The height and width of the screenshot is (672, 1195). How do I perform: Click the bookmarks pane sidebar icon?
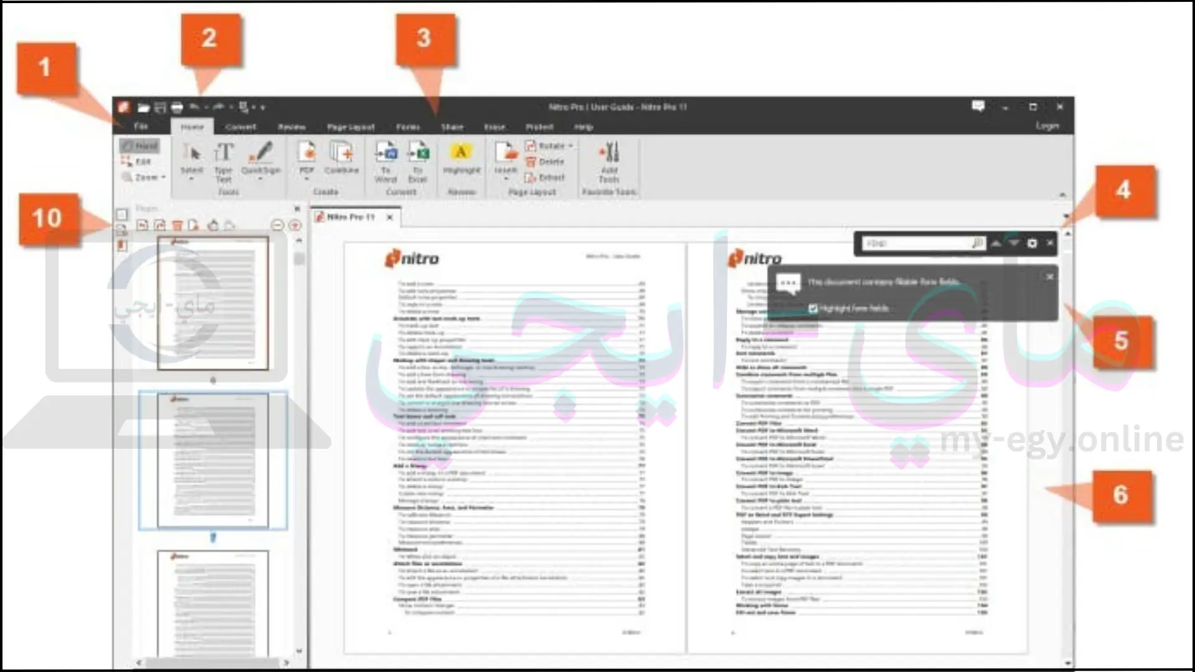click(122, 246)
